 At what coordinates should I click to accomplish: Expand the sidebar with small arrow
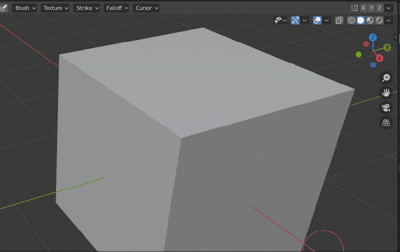pyautogui.click(x=395, y=37)
